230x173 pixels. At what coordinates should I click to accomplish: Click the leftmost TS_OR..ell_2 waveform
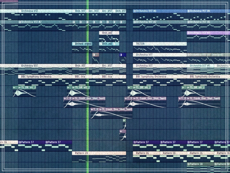[x=24, y=93]
